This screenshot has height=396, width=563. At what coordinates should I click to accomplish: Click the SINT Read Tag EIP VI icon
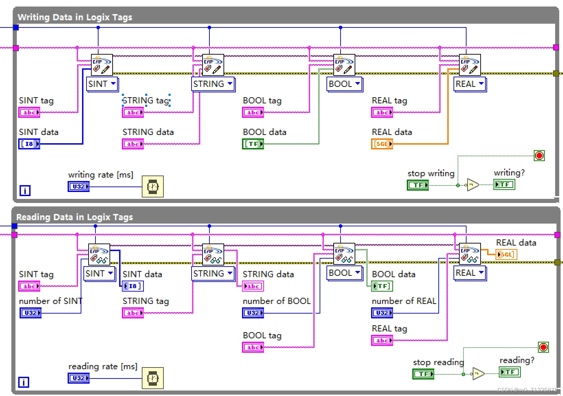pos(99,254)
